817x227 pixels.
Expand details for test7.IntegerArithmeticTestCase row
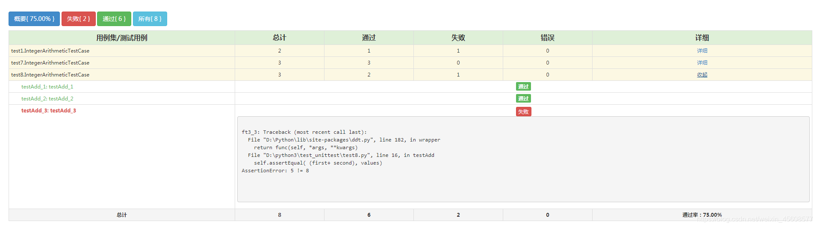(702, 63)
